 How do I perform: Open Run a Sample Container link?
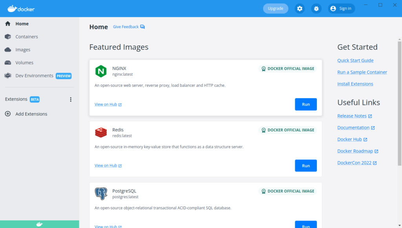click(x=362, y=72)
